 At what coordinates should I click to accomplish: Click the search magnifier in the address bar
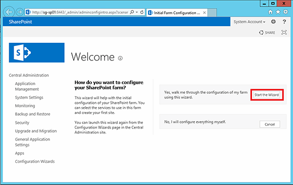point(132,12)
